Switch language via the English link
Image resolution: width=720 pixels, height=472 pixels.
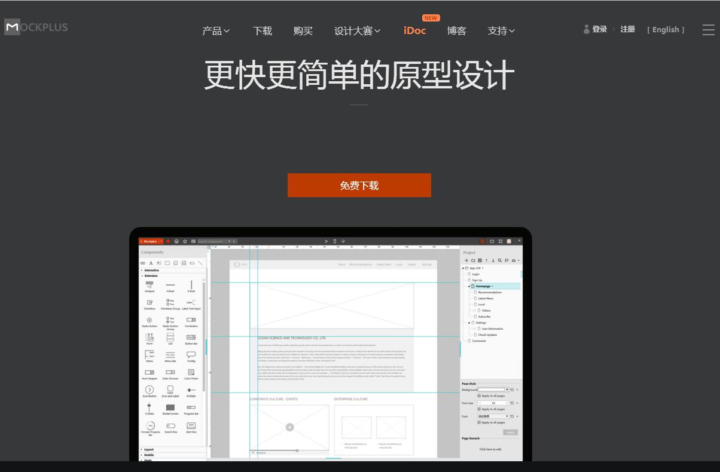[x=666, y=30]
